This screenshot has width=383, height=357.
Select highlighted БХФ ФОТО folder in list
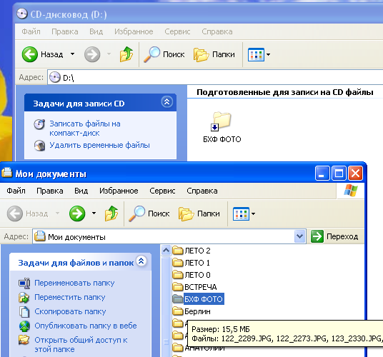click(x=198, y=299)
